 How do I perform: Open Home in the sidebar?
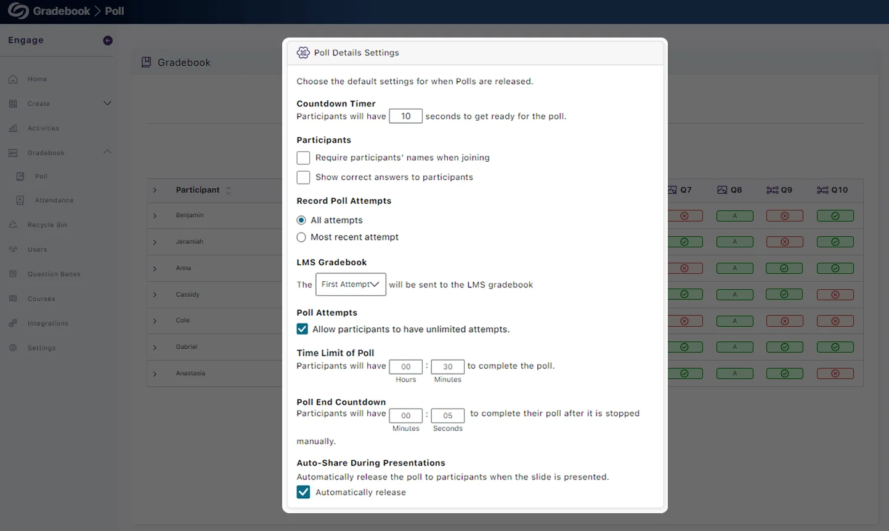(37, 79)
